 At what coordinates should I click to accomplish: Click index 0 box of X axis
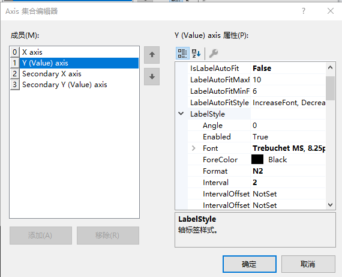pyautogui.click(x=14, y=52)
